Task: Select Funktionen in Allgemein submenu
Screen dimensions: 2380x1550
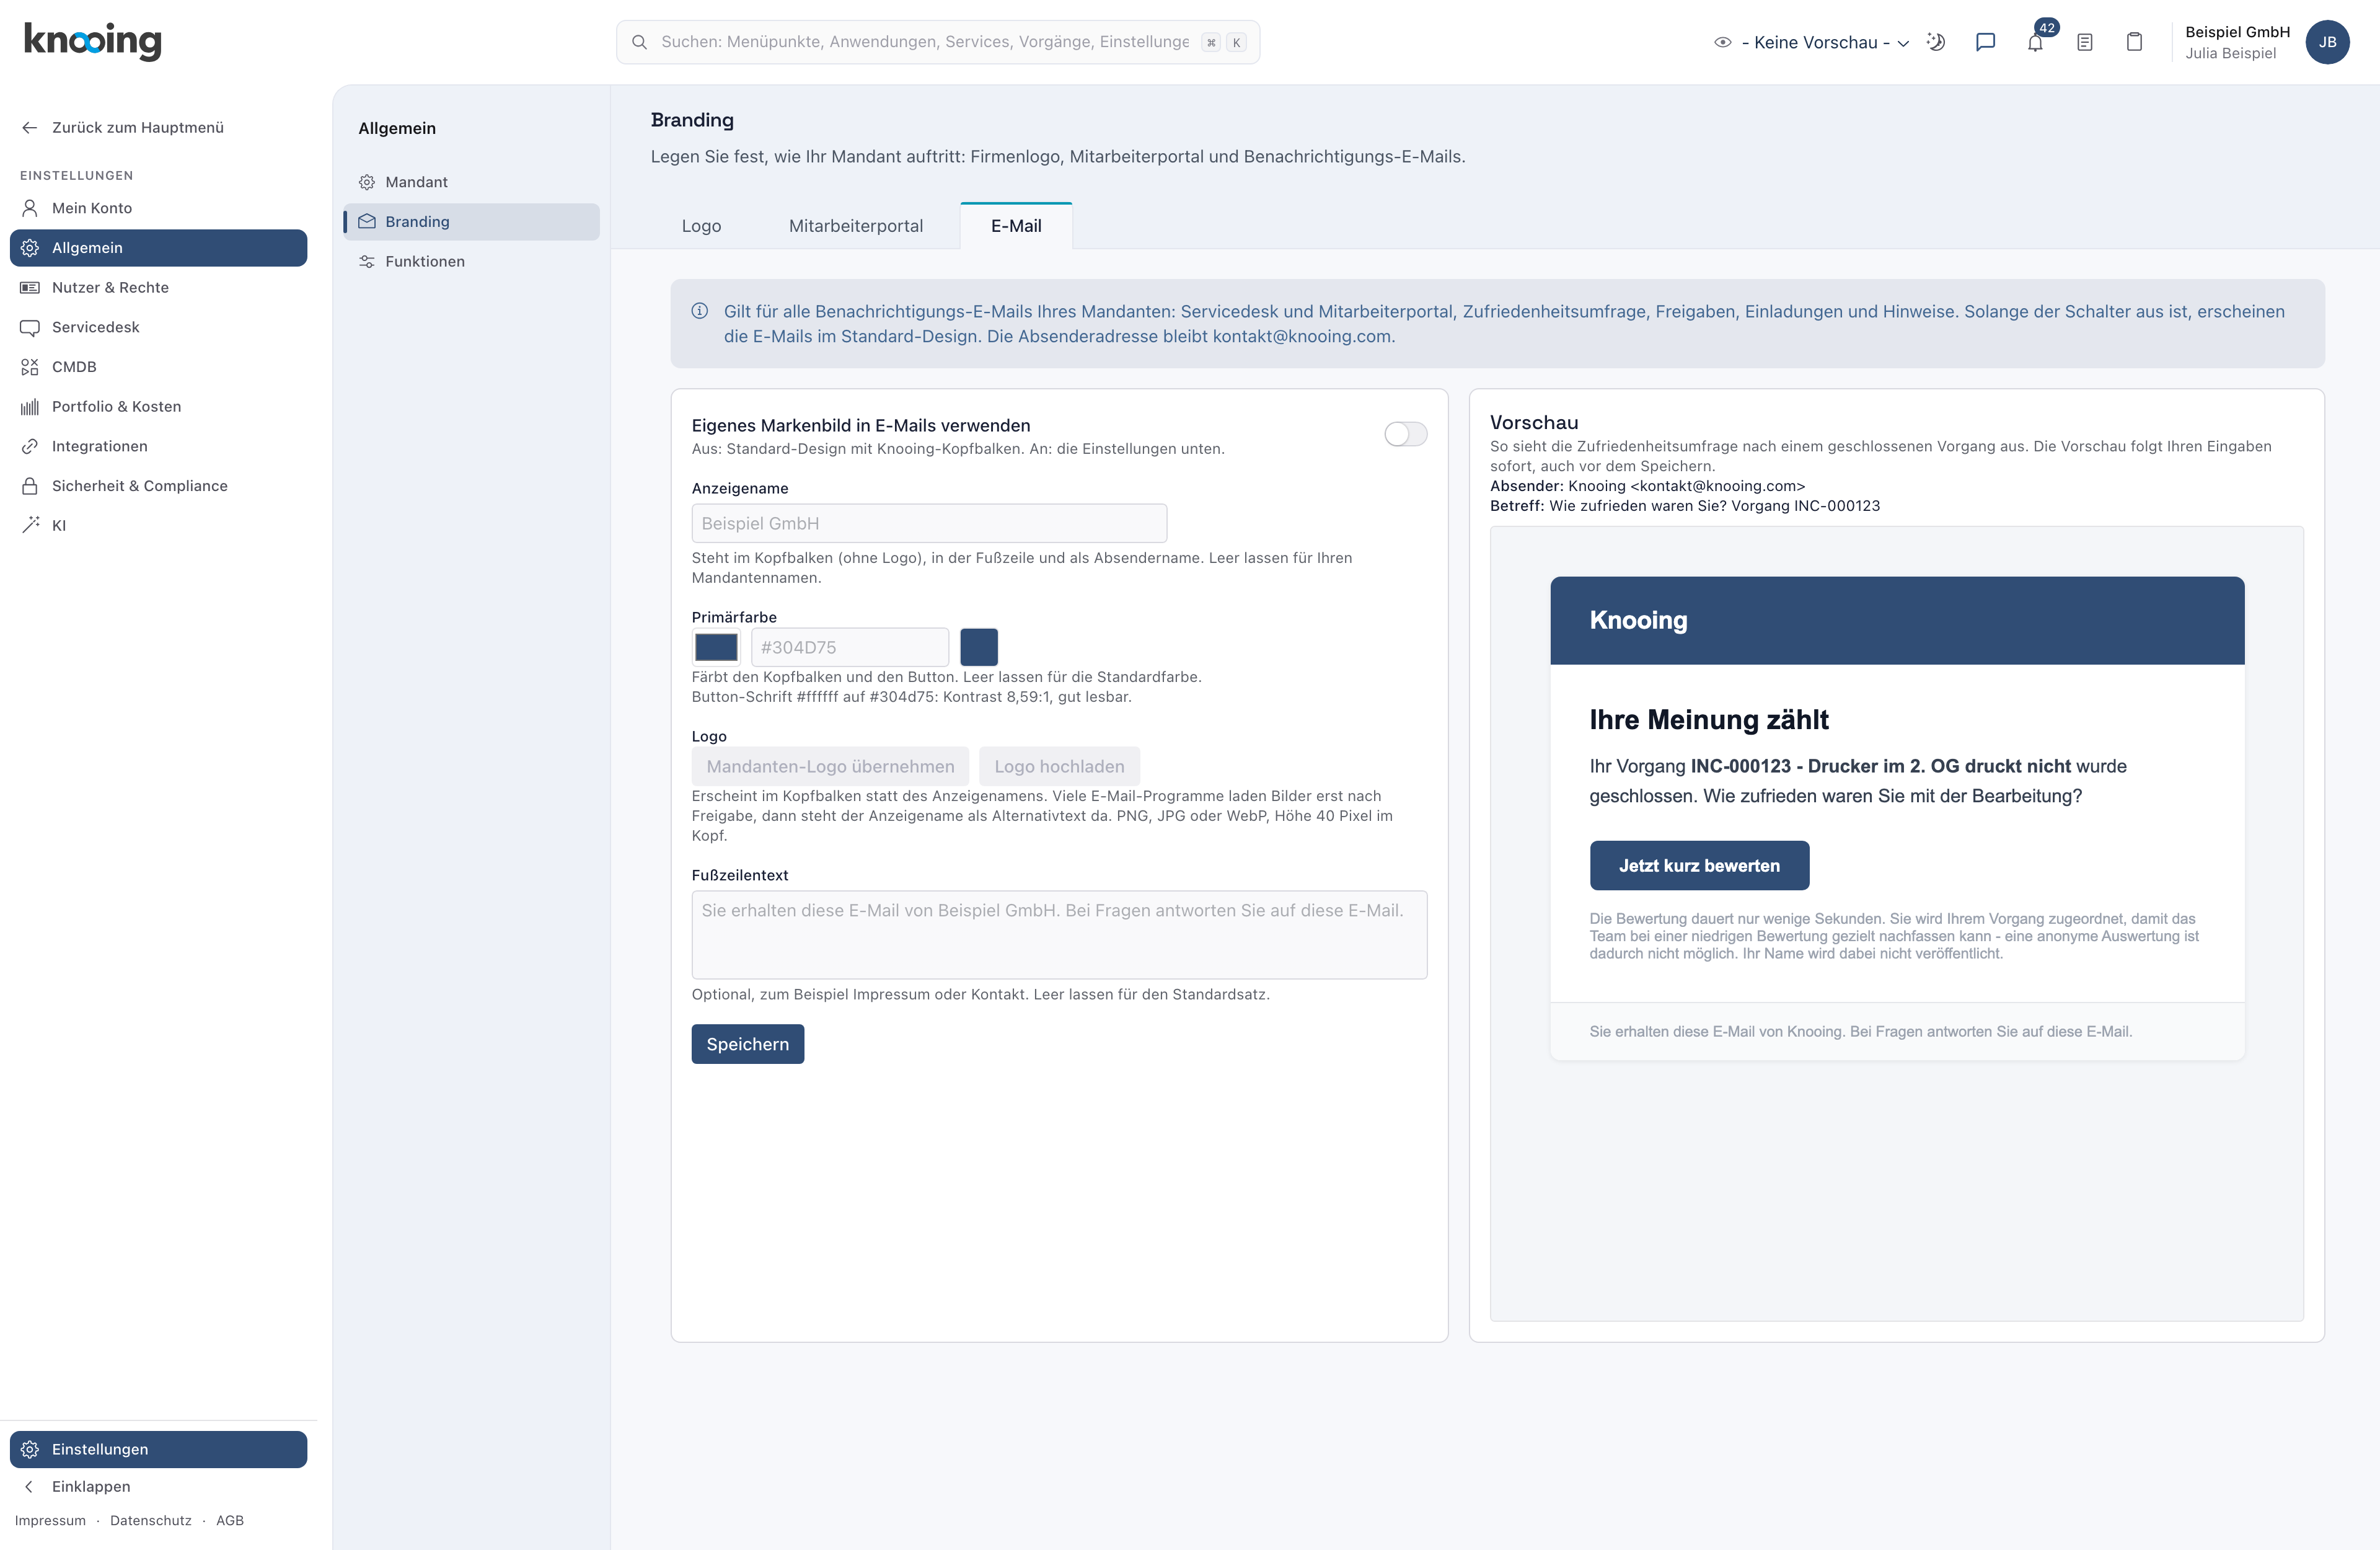Action: pos(471,261)
